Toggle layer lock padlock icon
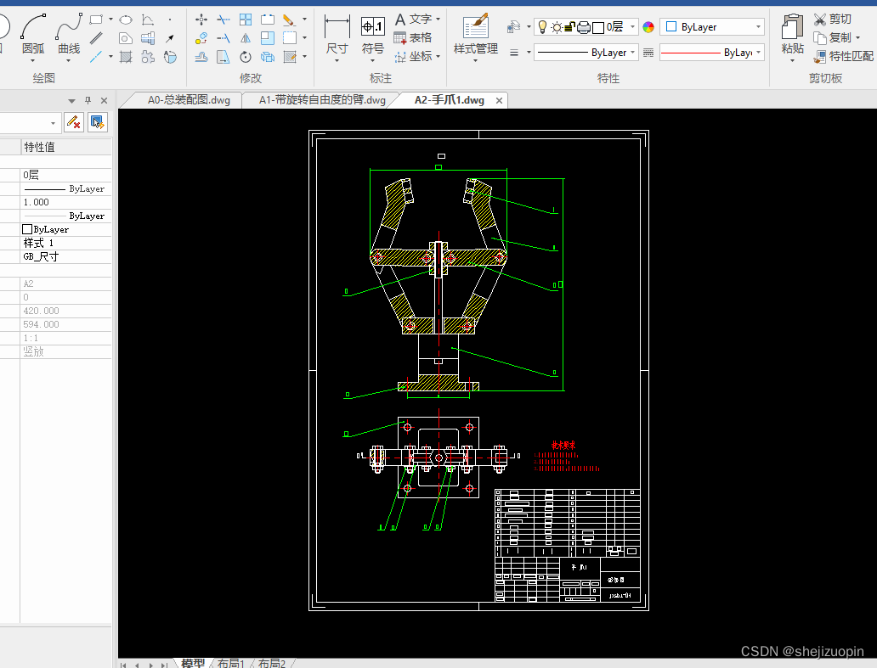 click(570, 27)
